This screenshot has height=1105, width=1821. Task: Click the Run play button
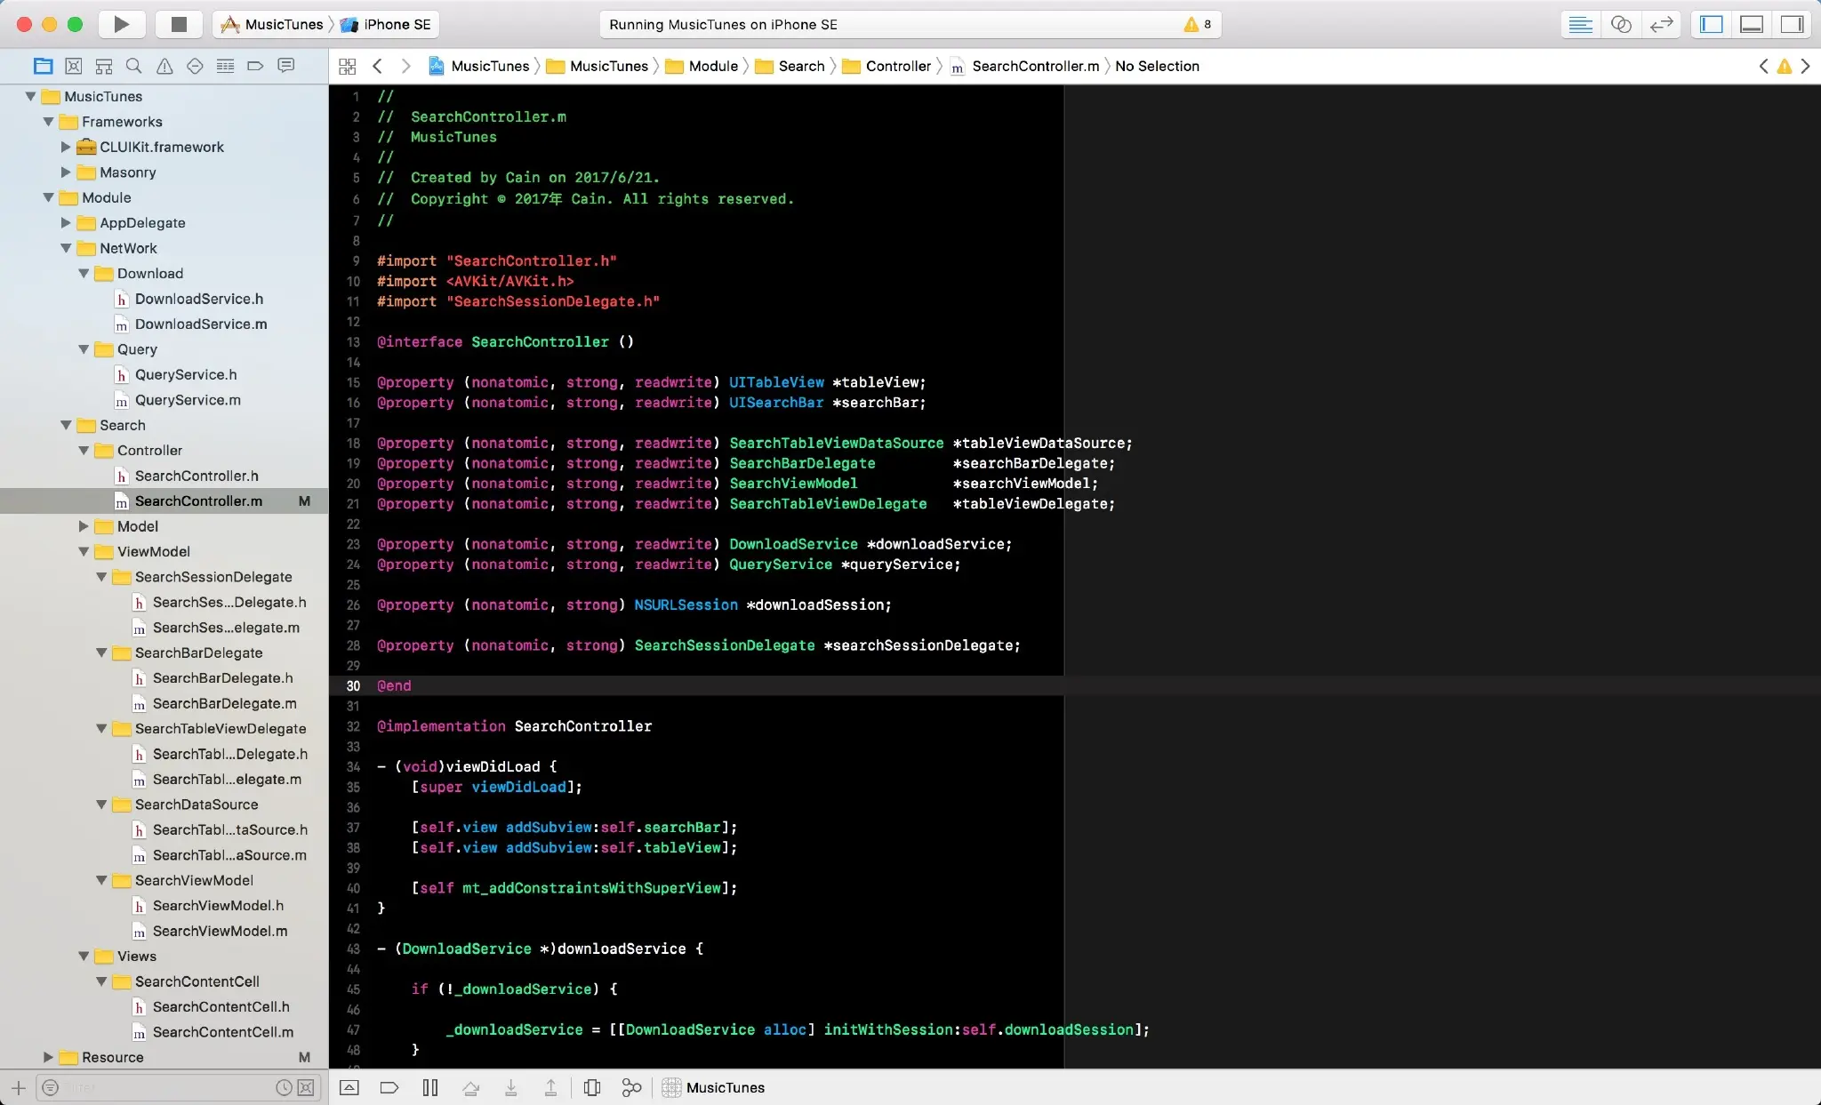(x=122, y=24)
